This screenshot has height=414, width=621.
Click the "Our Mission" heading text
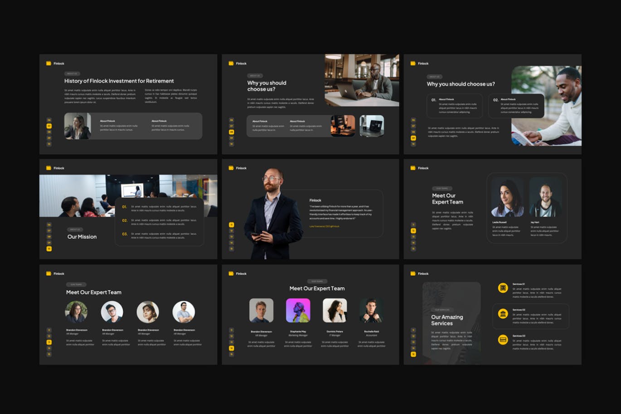tap(82, 237)
